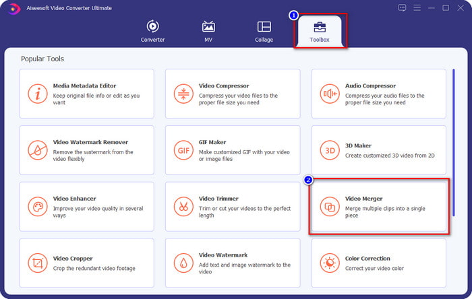Switch to the Converter tab label
This screenshot has width=472, height=299.
point(152,40)
